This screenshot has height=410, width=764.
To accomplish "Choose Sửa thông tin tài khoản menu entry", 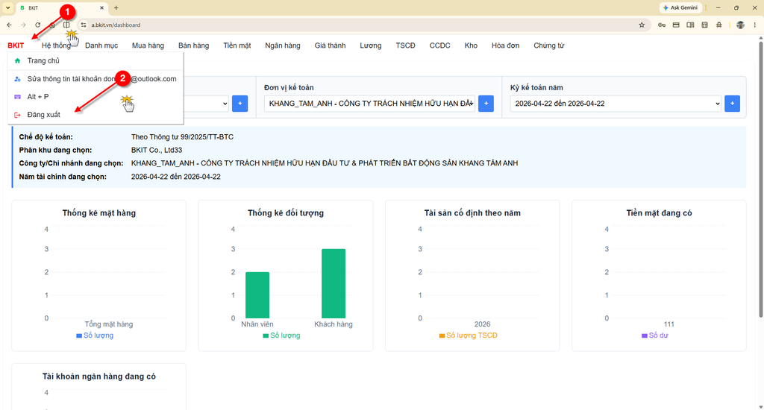I will (95, 79).
